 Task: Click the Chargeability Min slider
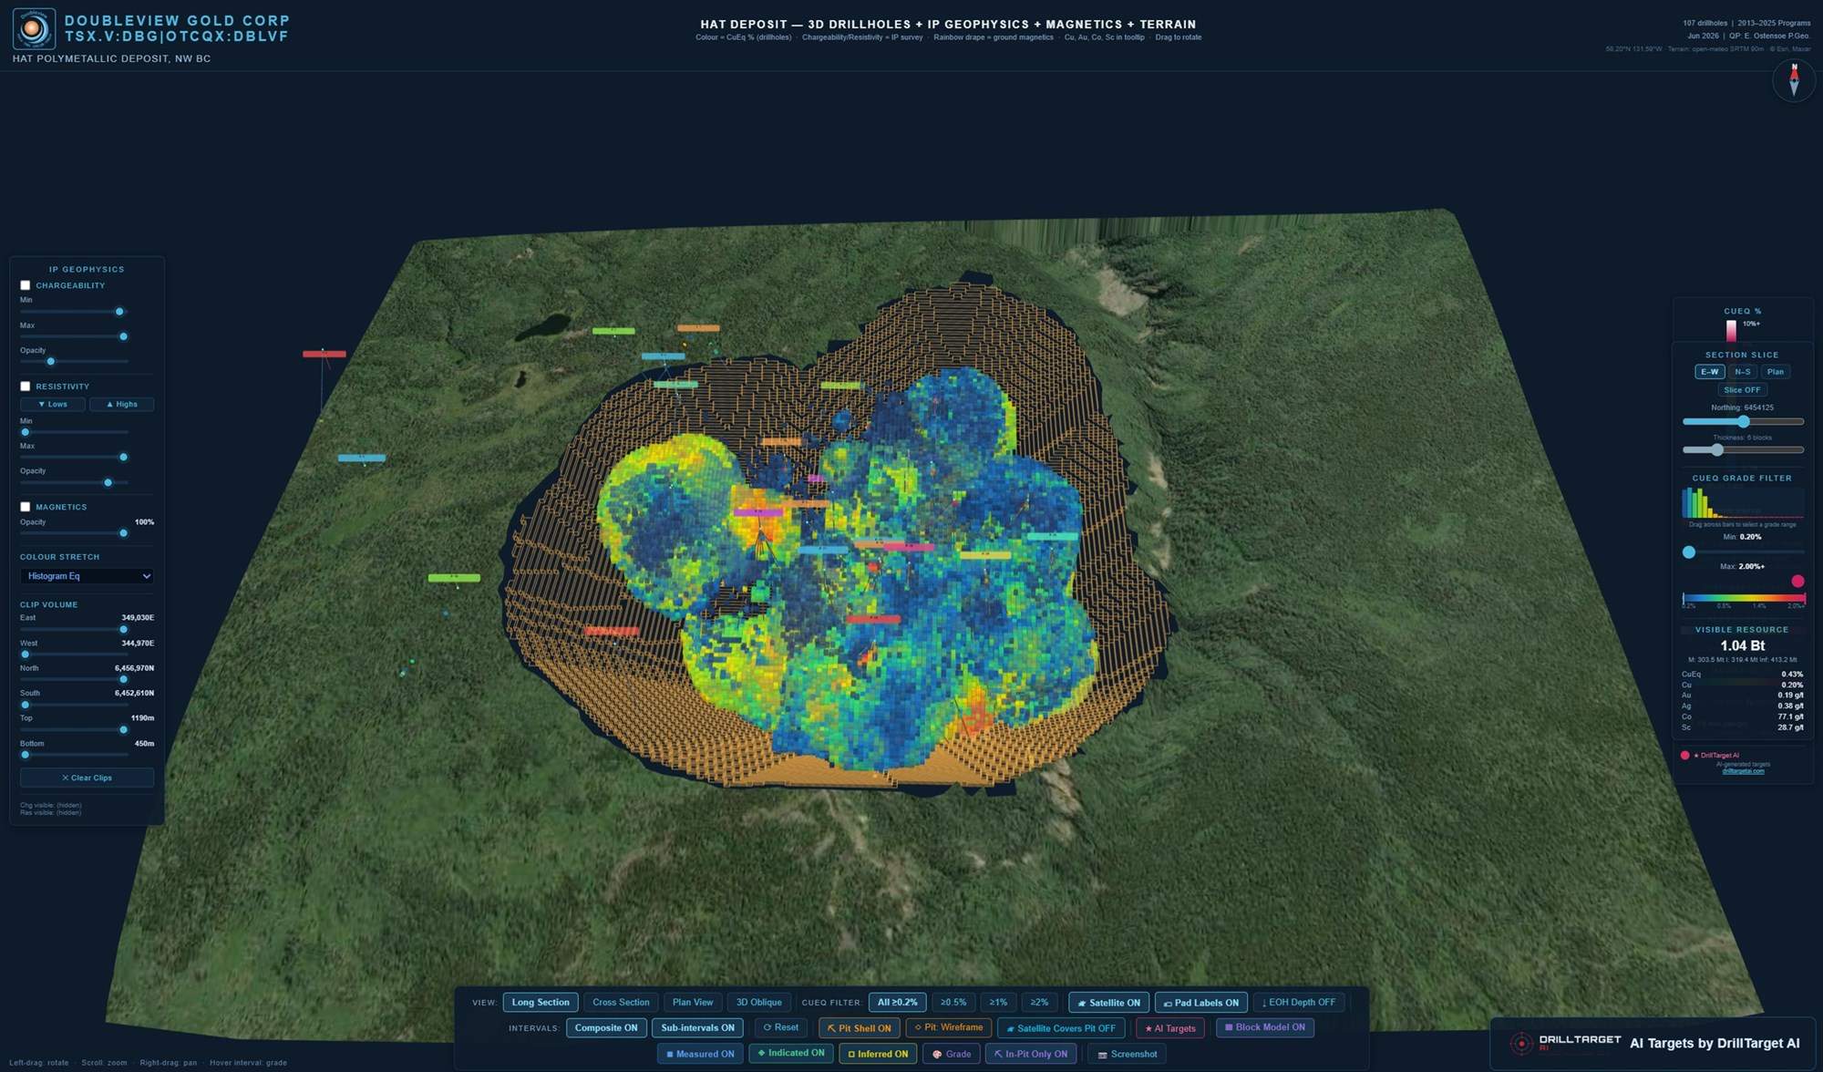tap(74, 312)
